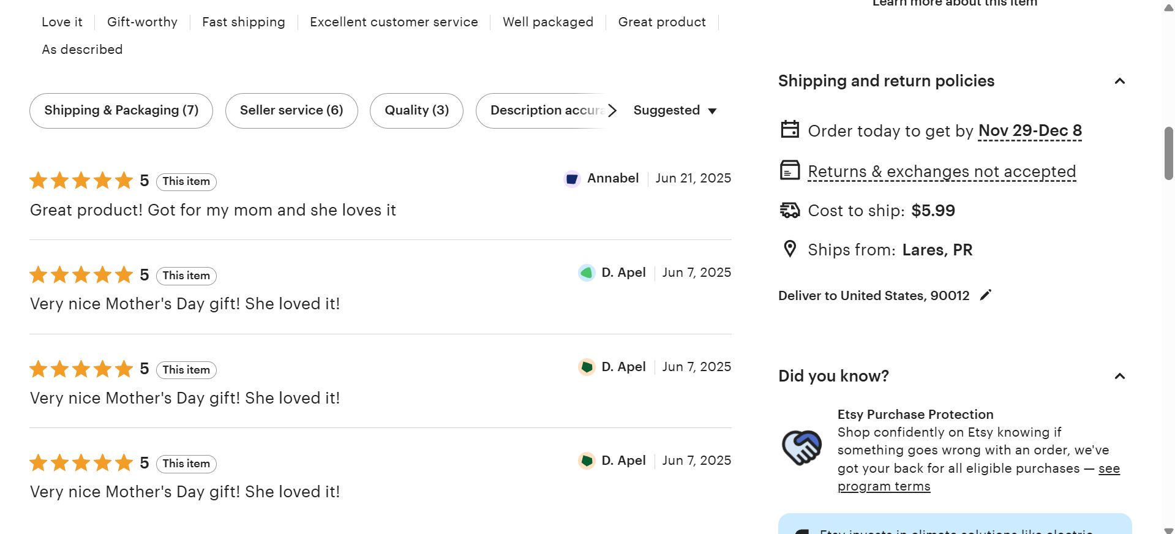Click the location pin icon beside Ships from

click(x=790, y=249)
